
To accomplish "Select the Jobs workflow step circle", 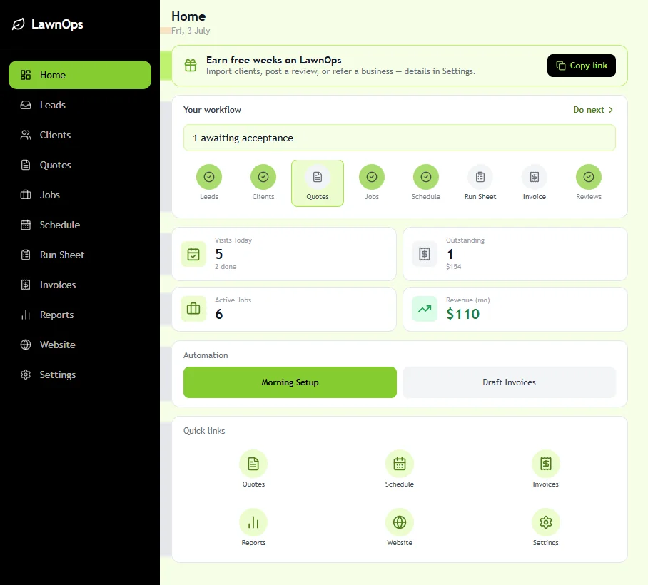I will [x=372, y=177].
